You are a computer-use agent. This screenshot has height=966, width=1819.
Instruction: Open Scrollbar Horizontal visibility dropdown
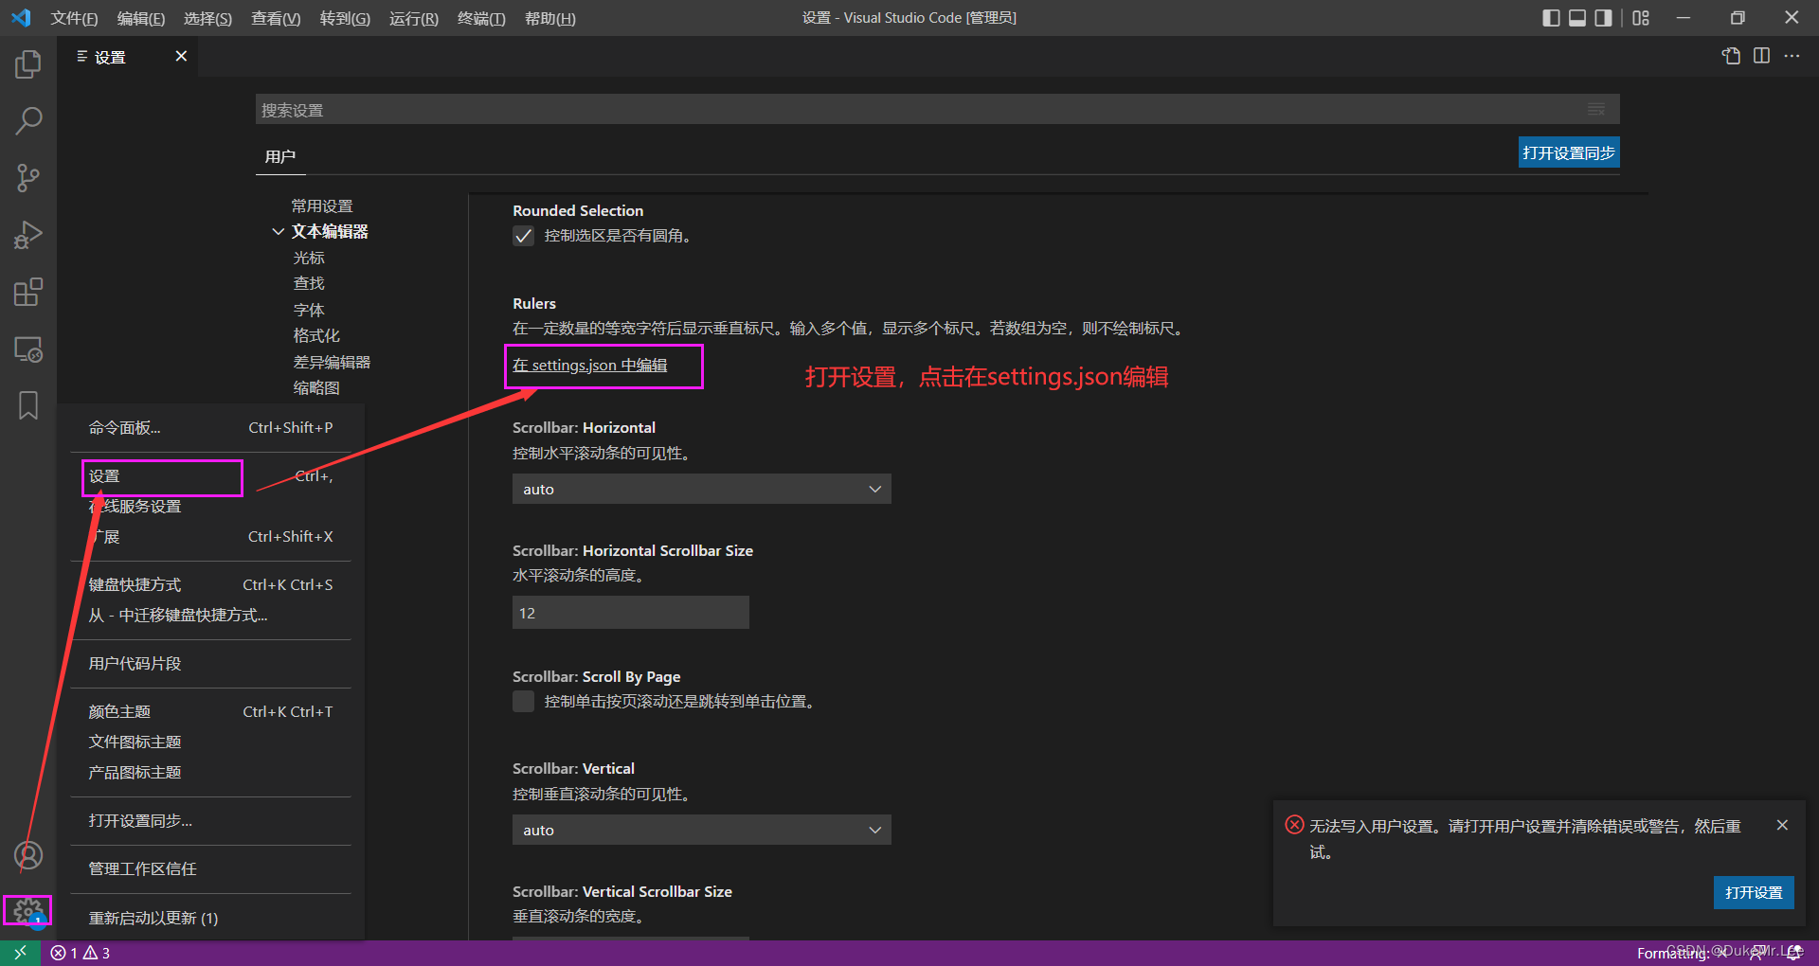701,489
